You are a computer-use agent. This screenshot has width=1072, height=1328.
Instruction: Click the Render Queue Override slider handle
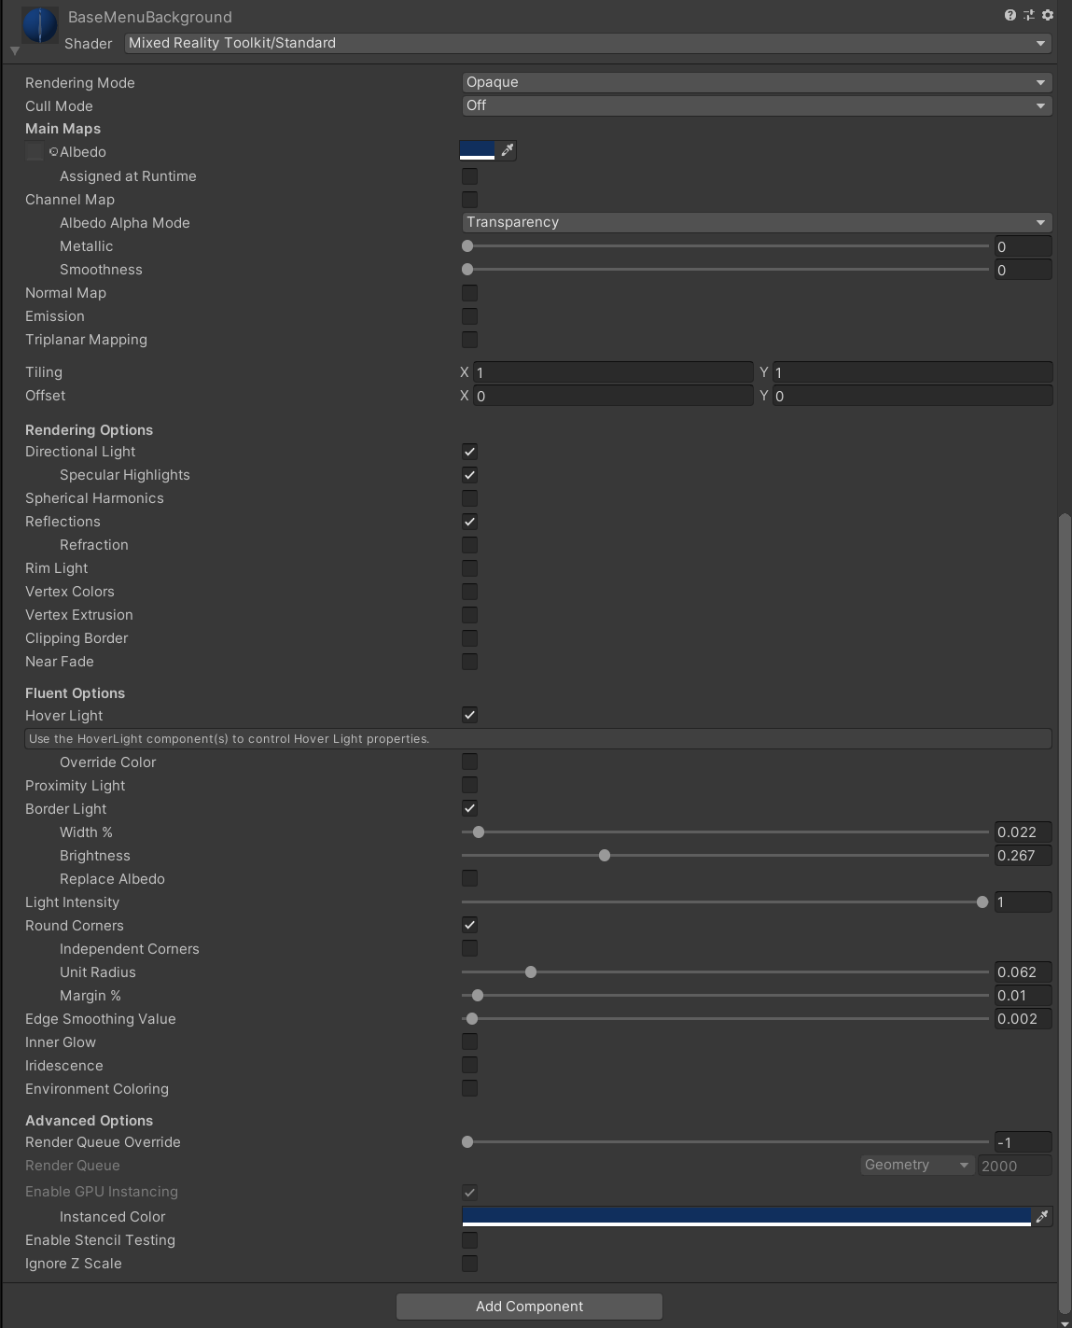[x=467, y=1142]
